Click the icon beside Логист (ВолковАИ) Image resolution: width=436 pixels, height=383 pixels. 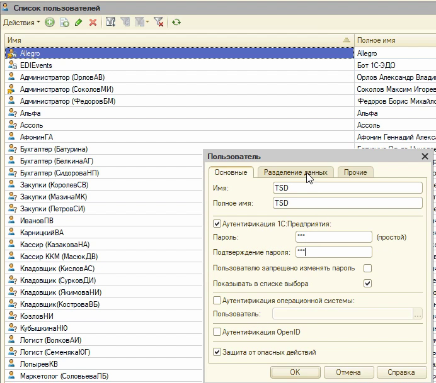11,340
